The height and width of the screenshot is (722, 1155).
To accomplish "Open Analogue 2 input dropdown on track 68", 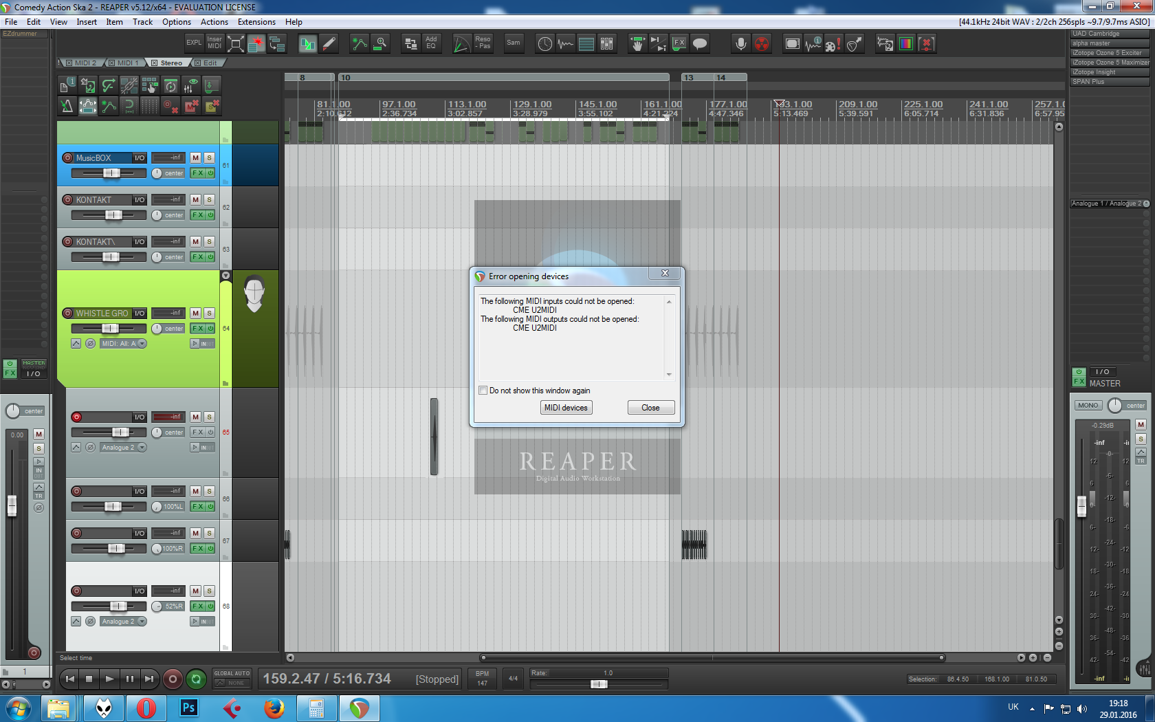I will [124, 622].
